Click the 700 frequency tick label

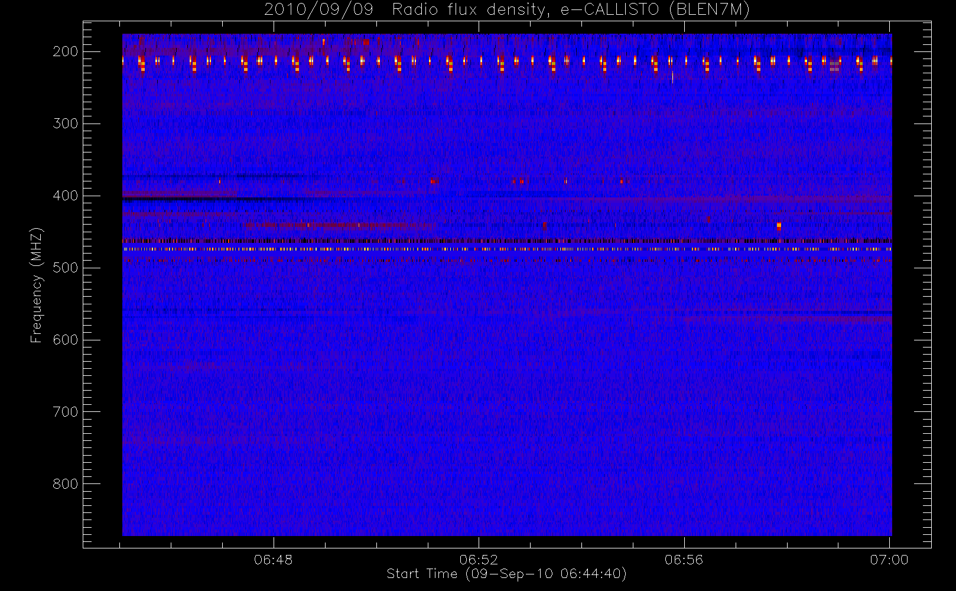point(66,412)
